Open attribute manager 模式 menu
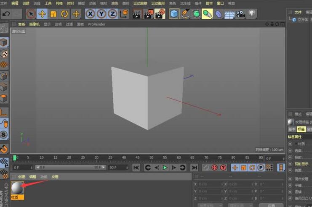This screenshot has height=207, width=312. click(x=298, y=114)
